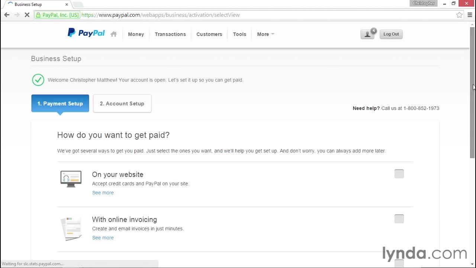Close the Business Setup tab

coord(67,4)
